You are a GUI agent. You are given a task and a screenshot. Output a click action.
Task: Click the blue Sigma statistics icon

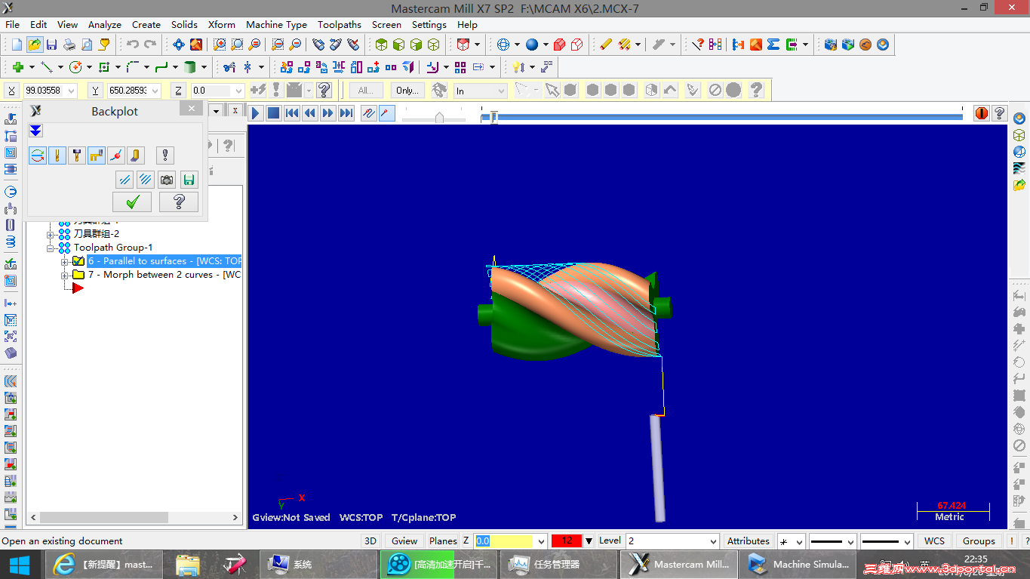click(773, 45)
